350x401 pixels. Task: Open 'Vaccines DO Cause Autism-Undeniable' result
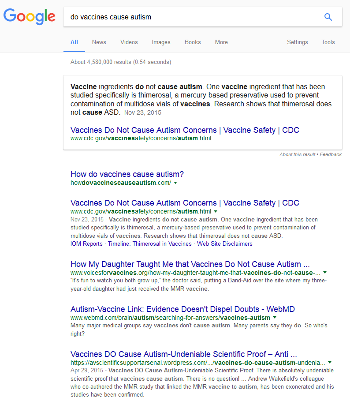[x=184, y=354]
